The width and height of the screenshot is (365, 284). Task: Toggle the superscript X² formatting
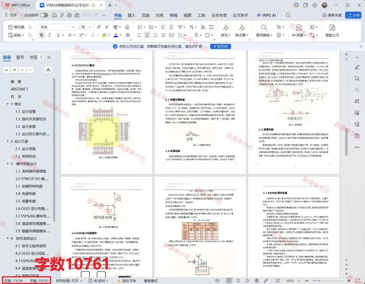81,35
